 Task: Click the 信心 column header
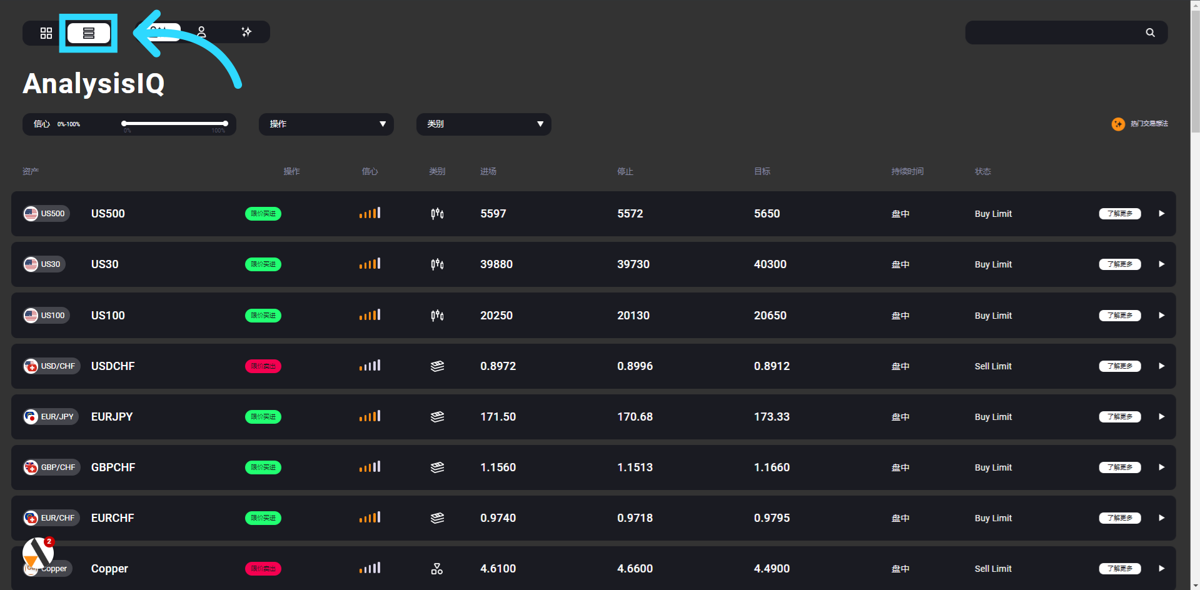370,171
